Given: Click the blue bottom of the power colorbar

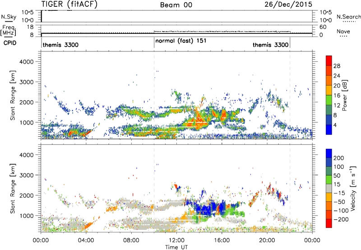Looking at the screenshot, I should pos(329,130).
